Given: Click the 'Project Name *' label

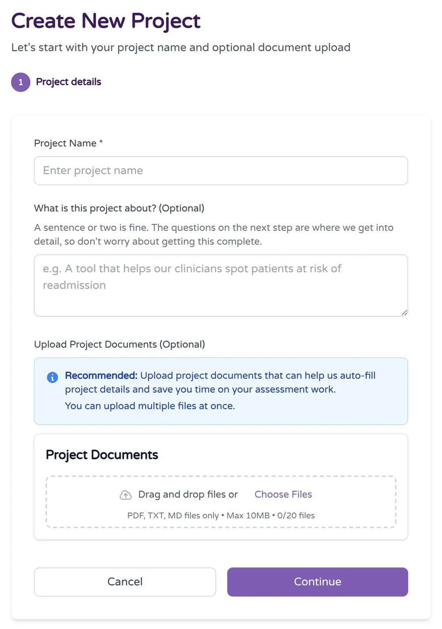Looking at the screenshot, I should pos(69,143).
